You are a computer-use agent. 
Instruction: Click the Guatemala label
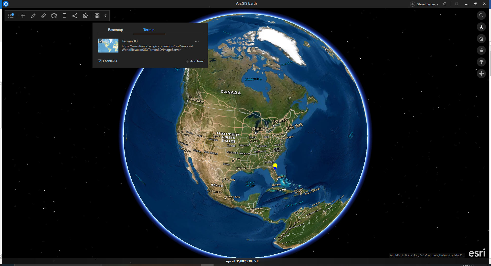(x=257, y=209)
